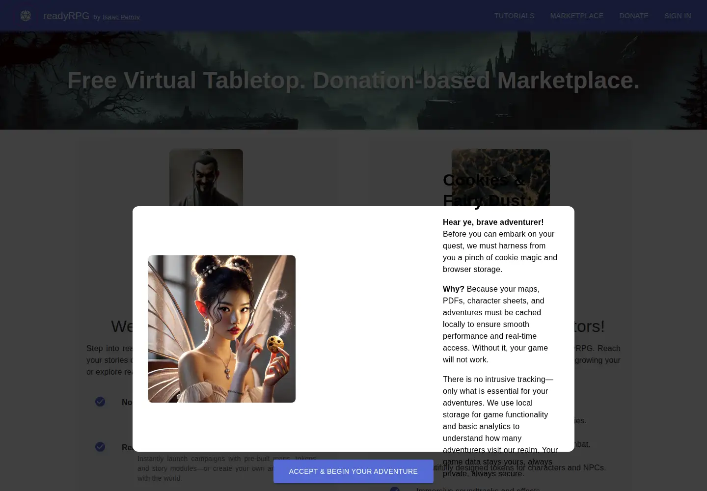Open the Isaac Petrov author link
This screenshot has width=707, height=491.
(x=121, y=17)
